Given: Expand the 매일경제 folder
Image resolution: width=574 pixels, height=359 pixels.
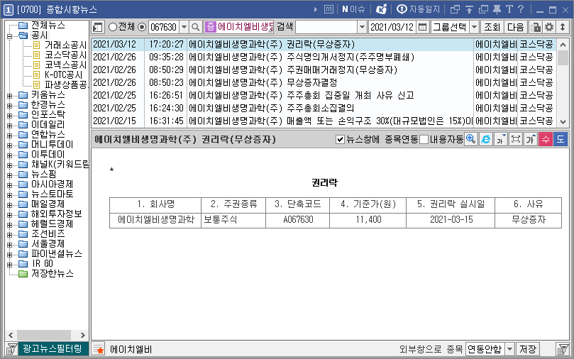Looking at the screenshot, I should pos(9,204).
